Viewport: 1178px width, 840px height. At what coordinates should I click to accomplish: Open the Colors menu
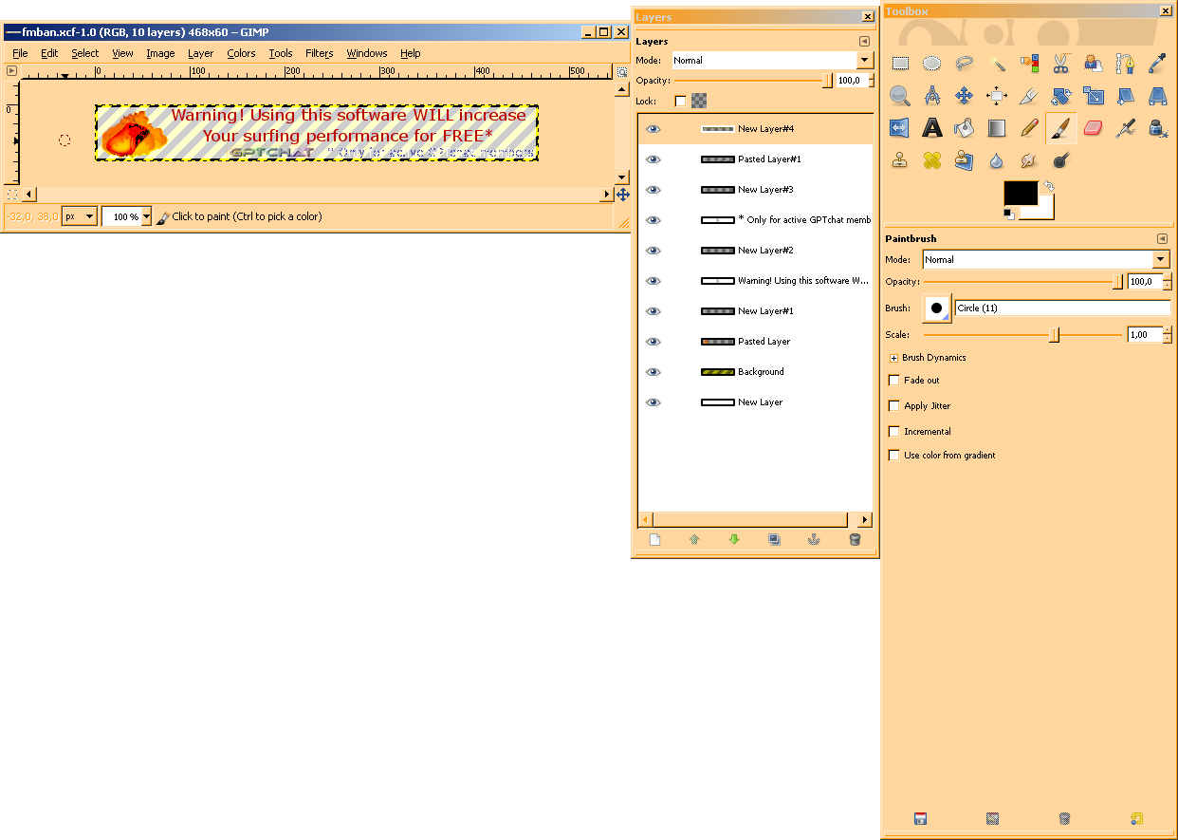click(x=241, y=53)
